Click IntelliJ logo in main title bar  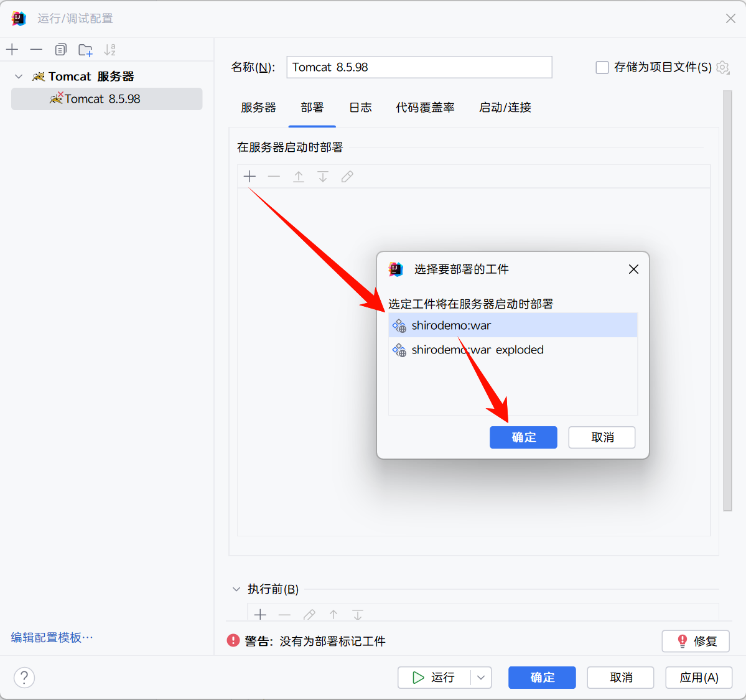(x=19, y=19)
